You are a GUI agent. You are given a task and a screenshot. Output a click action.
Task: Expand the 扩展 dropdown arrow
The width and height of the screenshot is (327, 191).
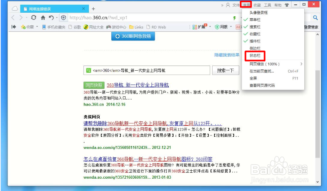coord(210,27)
